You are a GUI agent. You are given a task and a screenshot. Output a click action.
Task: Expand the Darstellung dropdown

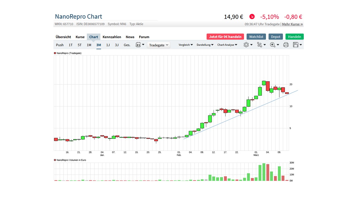205,45
